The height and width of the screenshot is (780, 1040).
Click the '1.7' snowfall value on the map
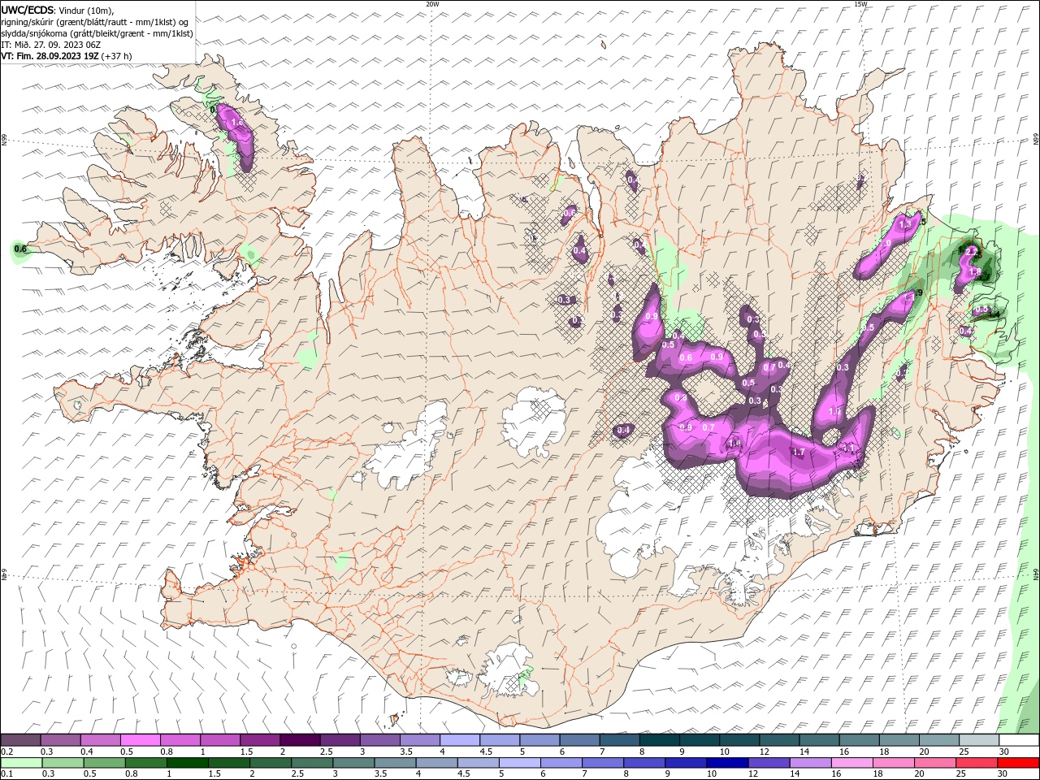tap(798, 453)
